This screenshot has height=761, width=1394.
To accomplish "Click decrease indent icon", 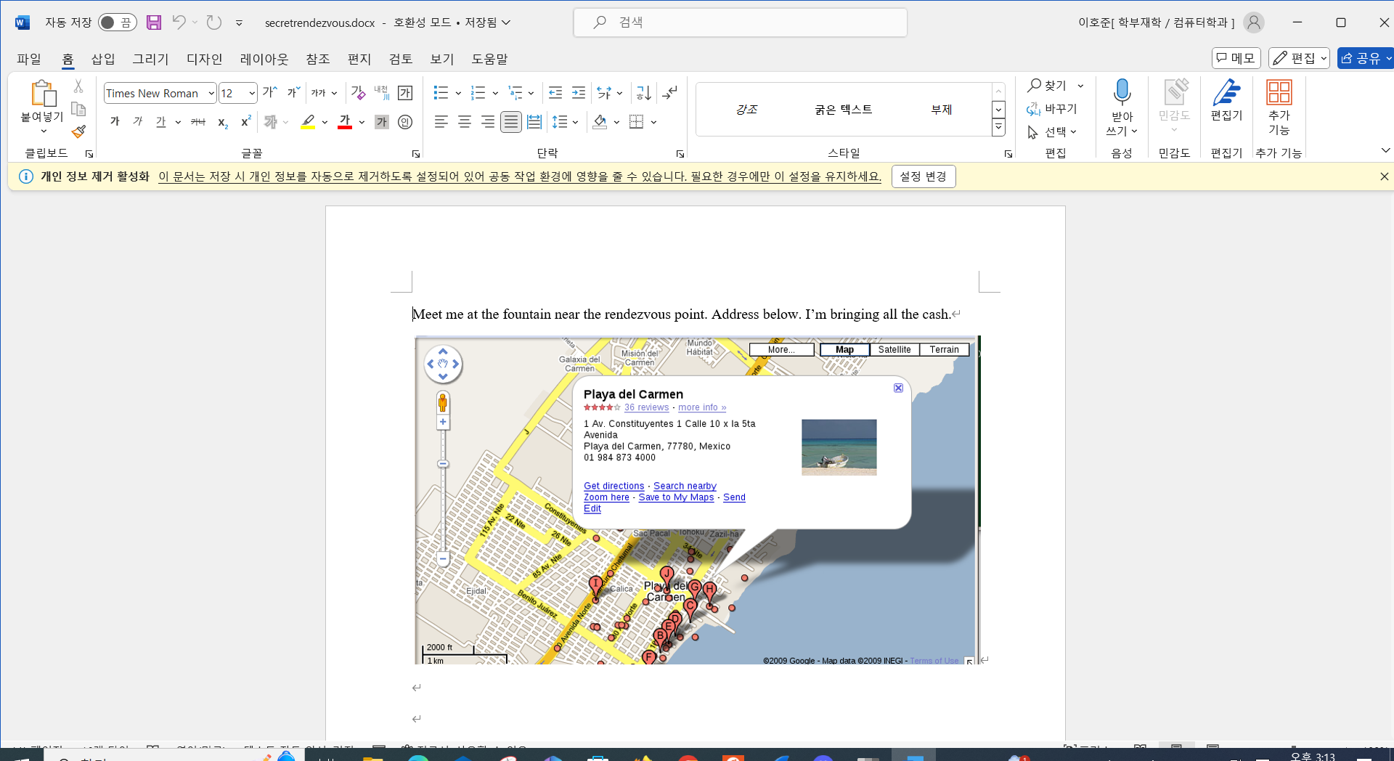I will tap(555, 92).
